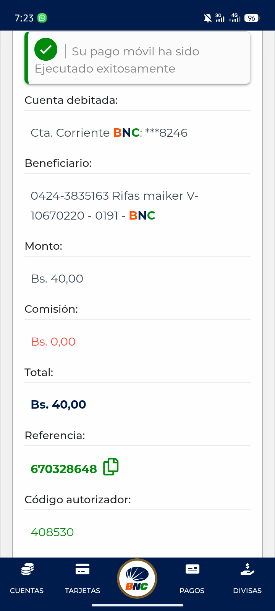Tap the authorization code 408530
Viewport: 275px width, 611px height.
[x=52, y=532]
